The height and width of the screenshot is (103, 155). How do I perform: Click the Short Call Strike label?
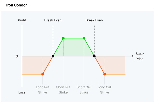point(84,90)
